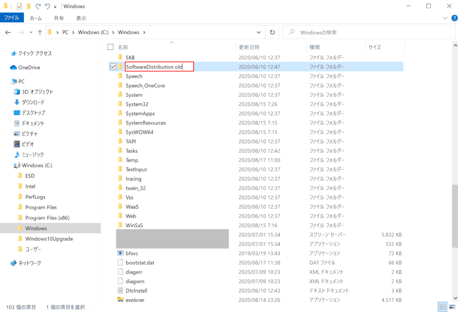Select the System32 folder icon
Viewport: 458px width, 312px height.
pyautogui.click(x=120, y=104)
